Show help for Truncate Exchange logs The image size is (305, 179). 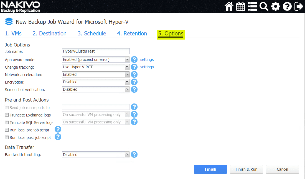[x=134, y=114]
